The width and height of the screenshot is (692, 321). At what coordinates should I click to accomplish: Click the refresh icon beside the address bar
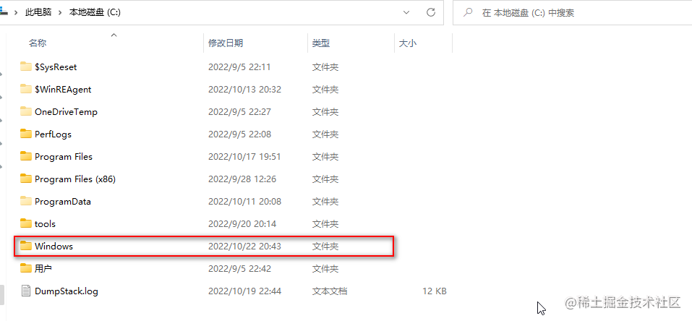[431, 12]
